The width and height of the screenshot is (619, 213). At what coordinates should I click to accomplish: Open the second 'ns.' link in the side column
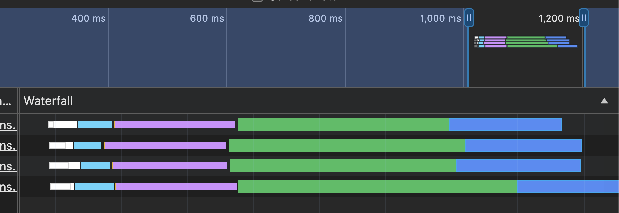pyautogui.click(x=8, y=145)
